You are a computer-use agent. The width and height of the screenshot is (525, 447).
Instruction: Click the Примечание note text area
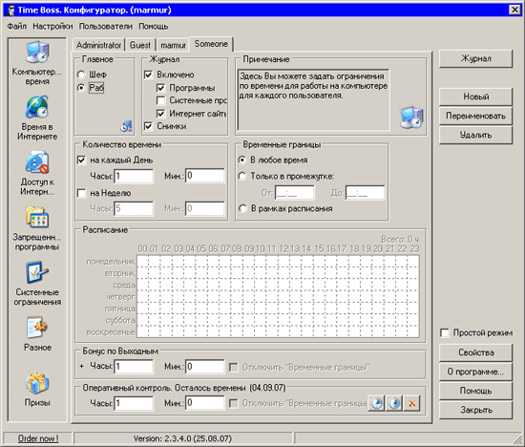coord(313,100)
